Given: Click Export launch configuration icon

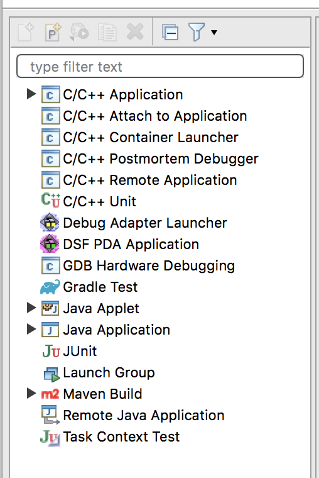Looking at the screenshot, I should tap(79, 32).
